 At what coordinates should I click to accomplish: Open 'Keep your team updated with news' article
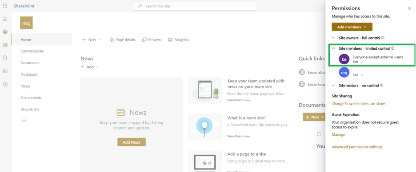click(256, 84)
